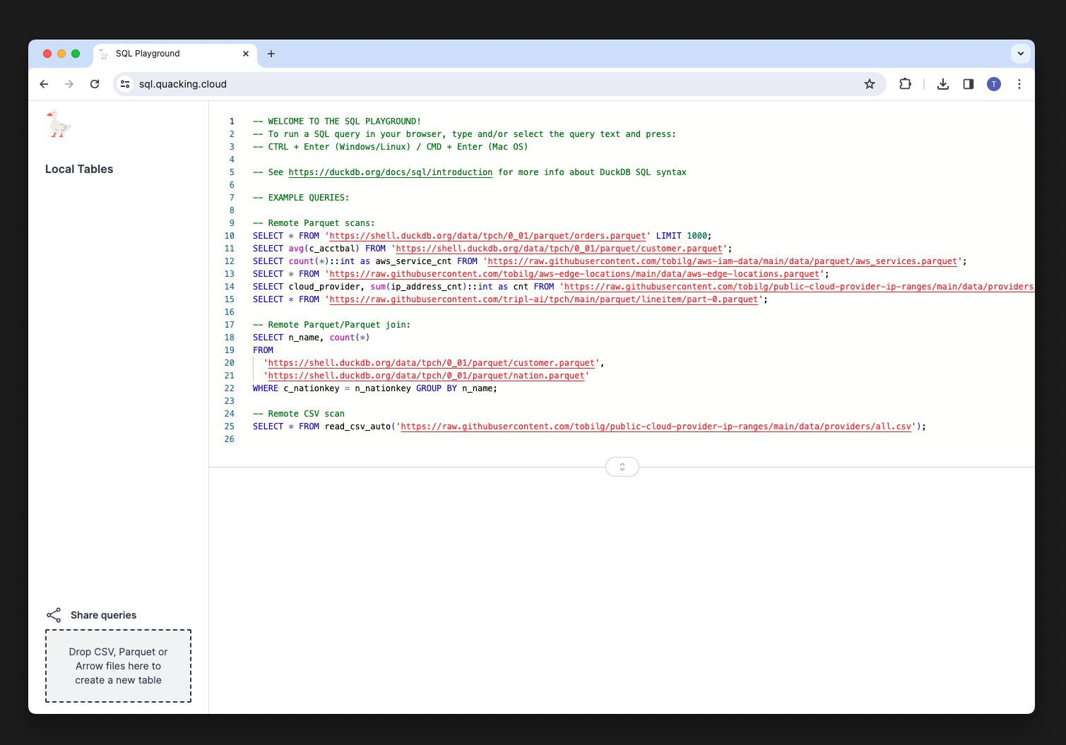Click the Share queries icon

pos(54,614)
